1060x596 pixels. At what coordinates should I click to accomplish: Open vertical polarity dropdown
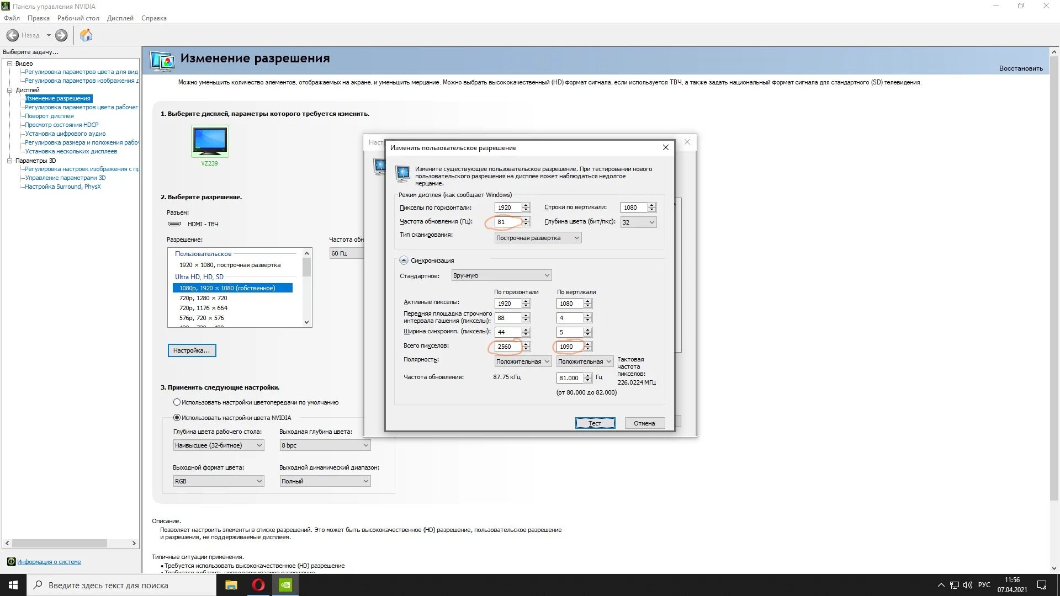point(585,361)
